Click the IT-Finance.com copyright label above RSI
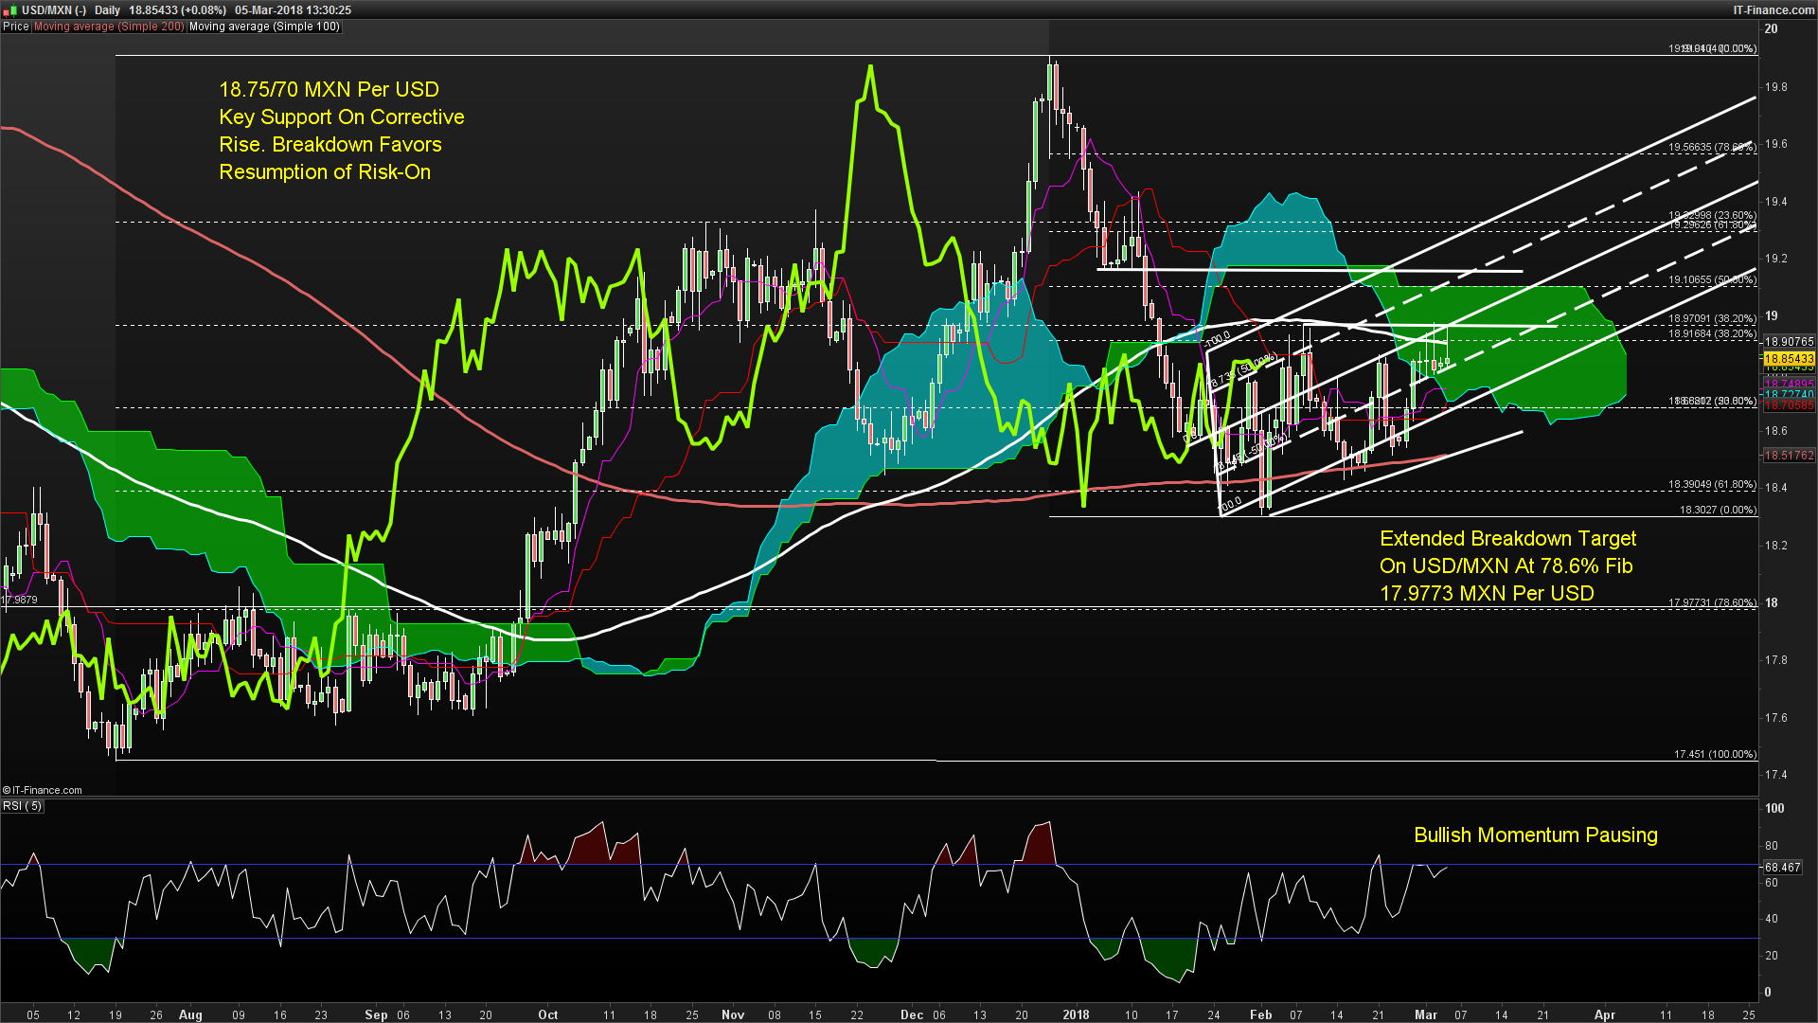Screen dimensions: 1818x1023 point(43,790)
